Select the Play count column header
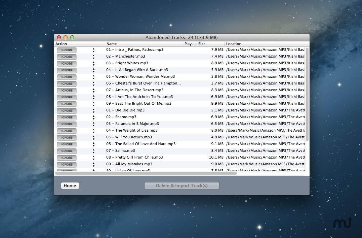Screen dimensions: 362x238 190,44
